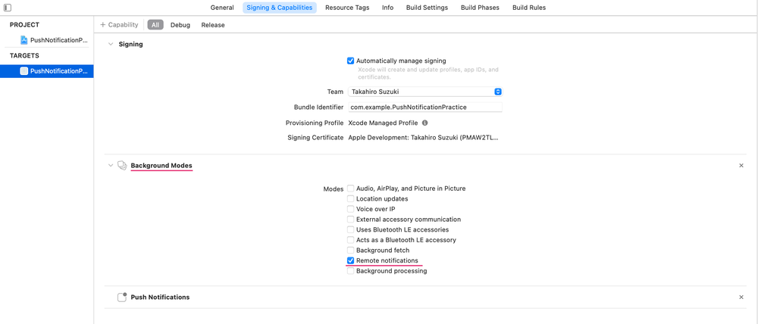Select the Debug configuration filter

180,25
